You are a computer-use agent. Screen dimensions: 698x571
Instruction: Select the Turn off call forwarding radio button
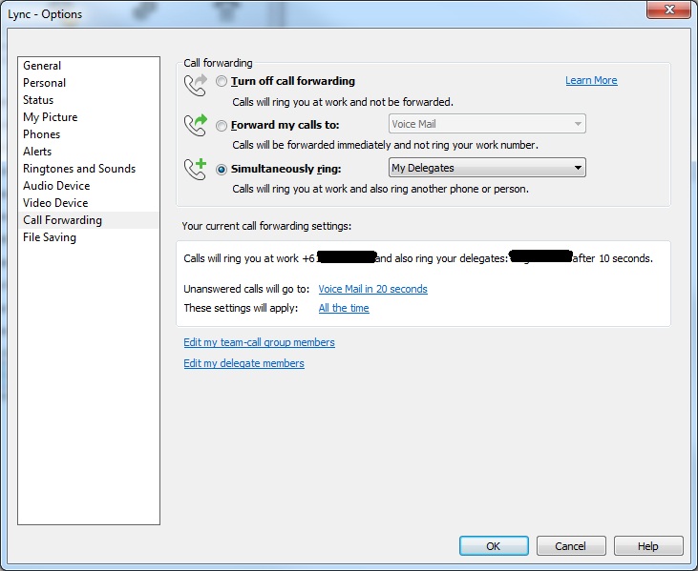[x=222, y=81]
